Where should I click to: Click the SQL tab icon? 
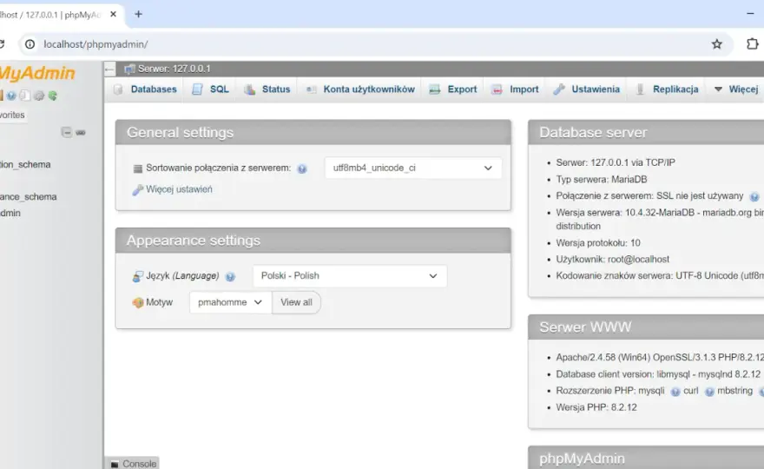coord(197,89)
